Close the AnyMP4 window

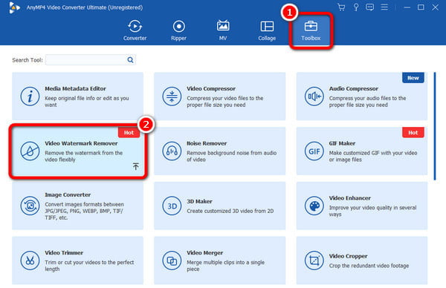pyautogui.click(x=435, y=7)
